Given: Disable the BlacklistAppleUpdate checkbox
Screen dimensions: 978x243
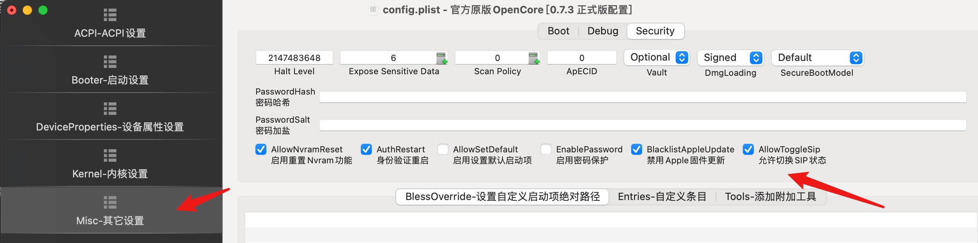Looking at the screenshot, I should click(637, 149).
